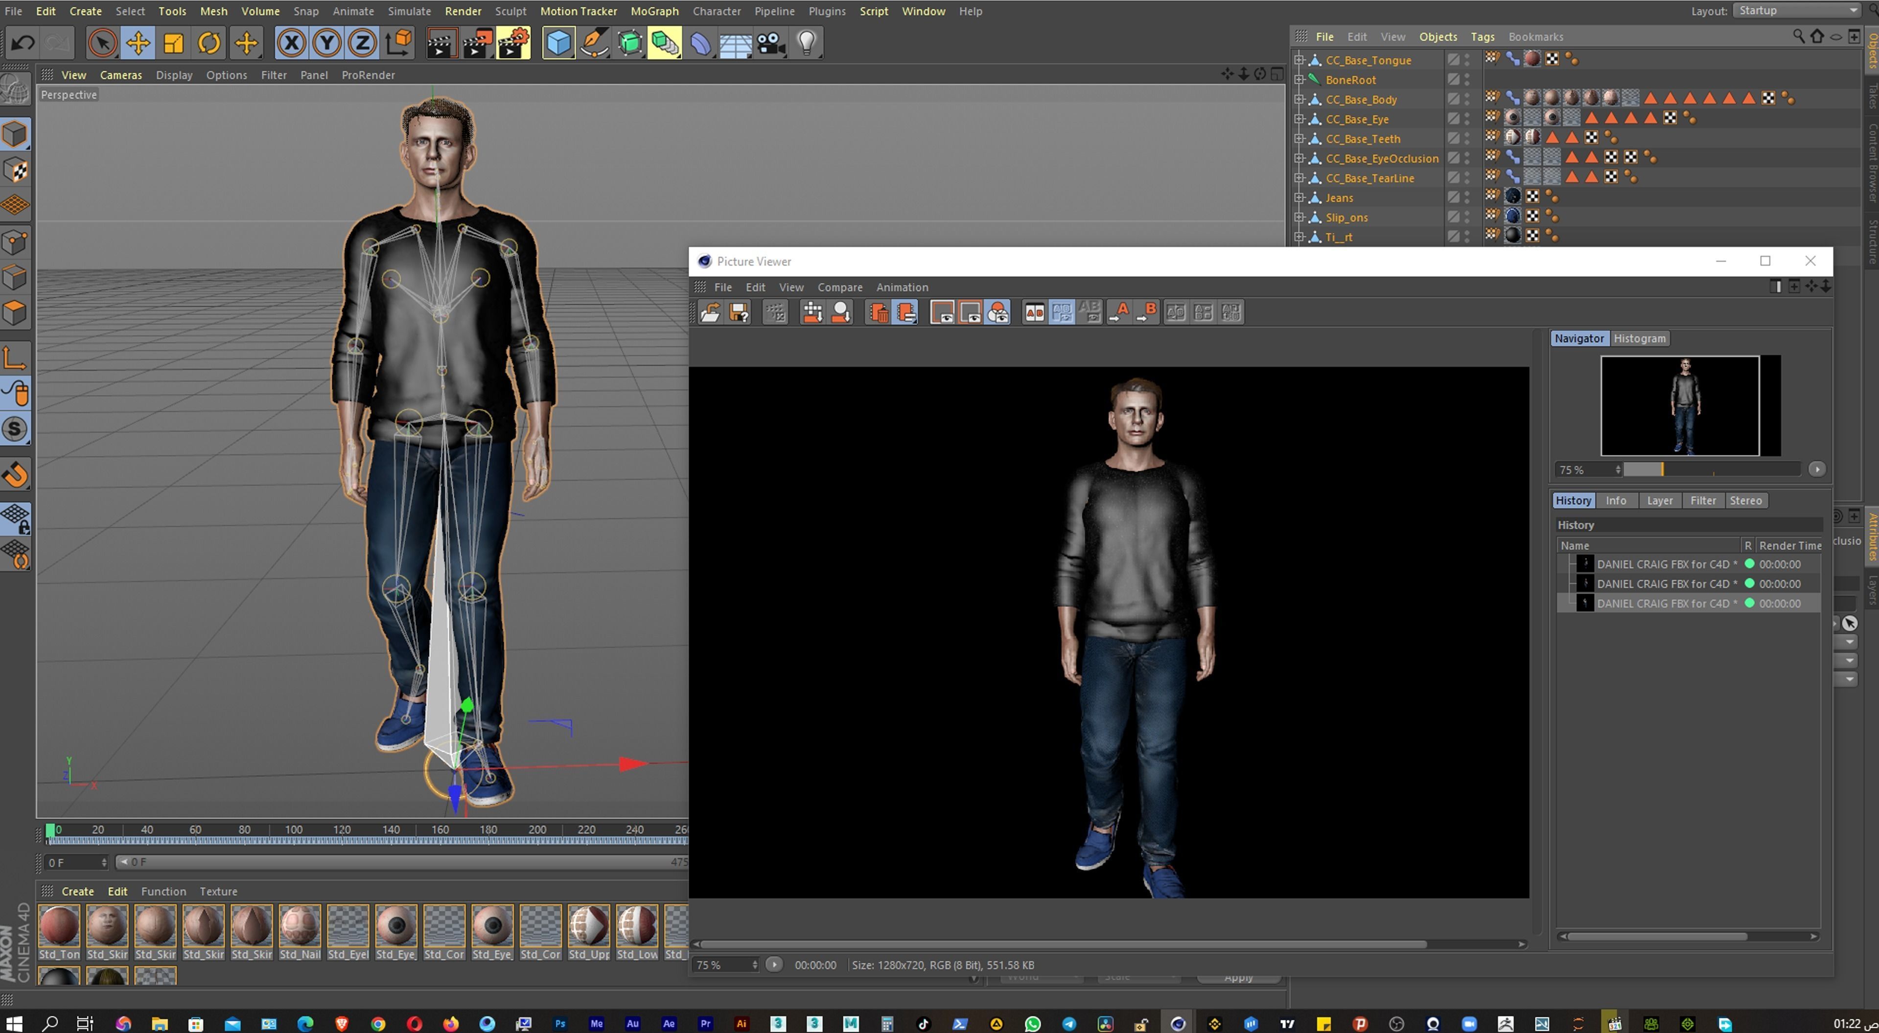Switch to the Info tab in Picture Viewer
The height and width of the screenshot is (1033, 1879).
(1616, 500)
